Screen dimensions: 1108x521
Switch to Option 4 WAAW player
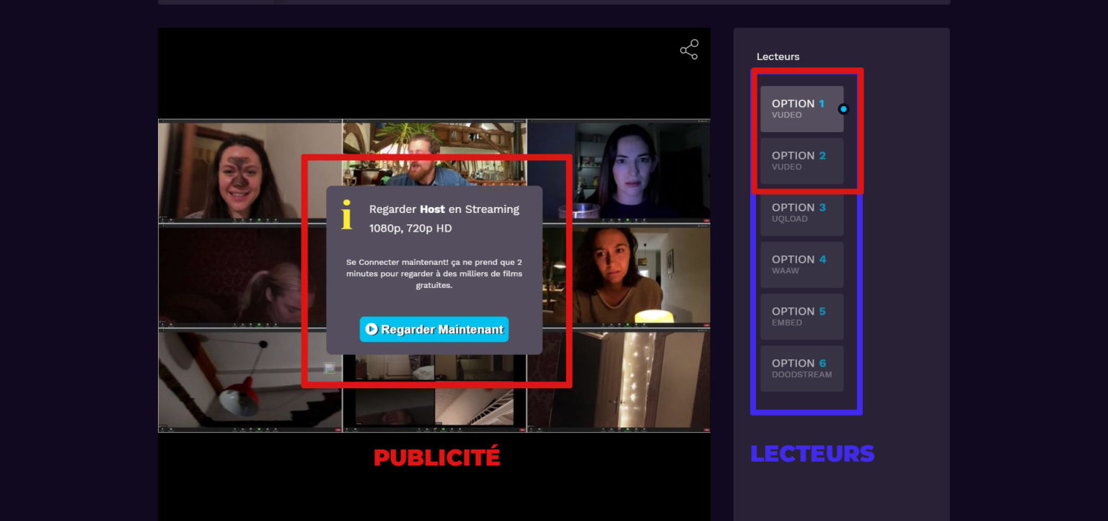pyautogui.click(x=801, y=264)
